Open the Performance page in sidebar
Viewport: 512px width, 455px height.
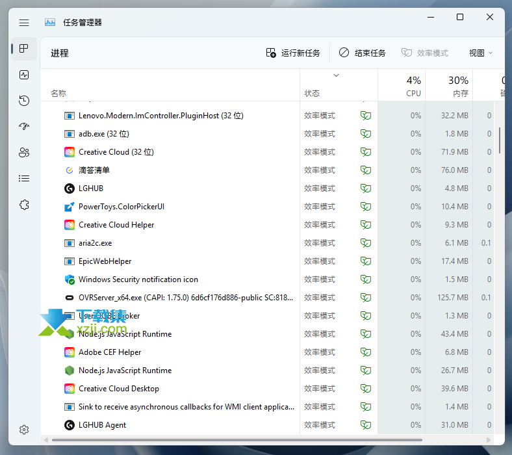pyautogui.click(x=24, y=75)
